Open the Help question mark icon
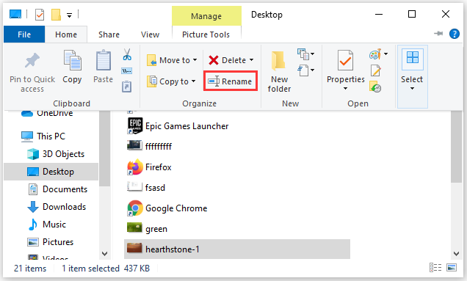467x281 pixels. pyautogui.click(x=455, y=34)
